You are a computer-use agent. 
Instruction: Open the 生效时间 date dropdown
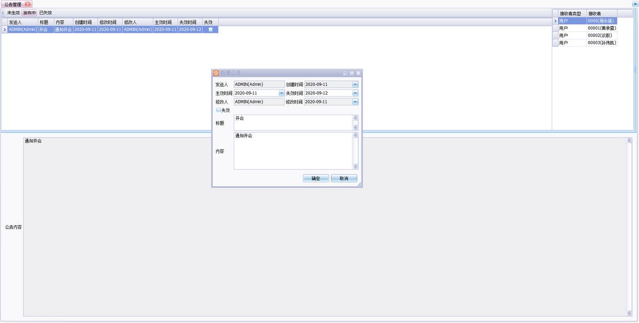(x=282, y=93)
